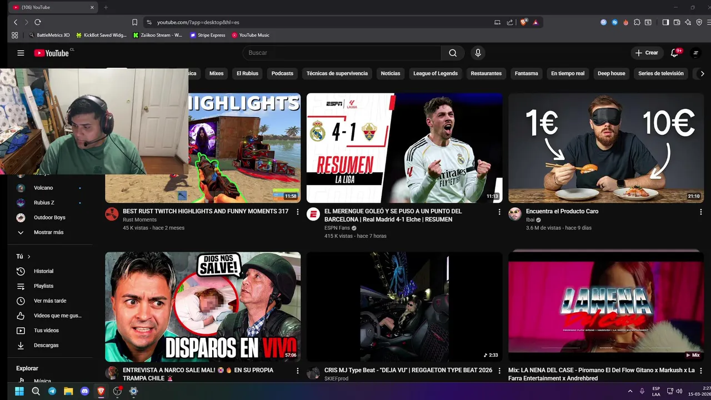The width and height of the screenshot is (711, 400).
Task: Open Discord from the taskbar
Action: pos(84,391)
